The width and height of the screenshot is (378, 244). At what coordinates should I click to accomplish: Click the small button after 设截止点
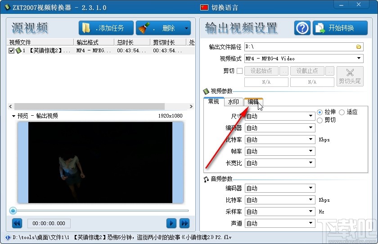click(x=330, y=71)
